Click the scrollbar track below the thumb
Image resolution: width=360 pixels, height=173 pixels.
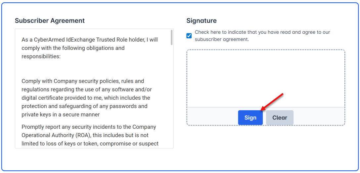171,99
